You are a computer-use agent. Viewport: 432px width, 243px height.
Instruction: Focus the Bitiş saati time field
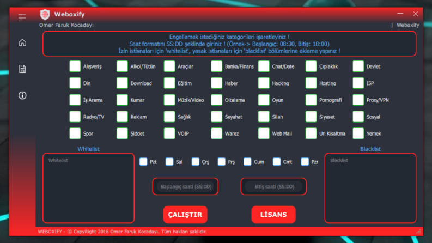273,186
